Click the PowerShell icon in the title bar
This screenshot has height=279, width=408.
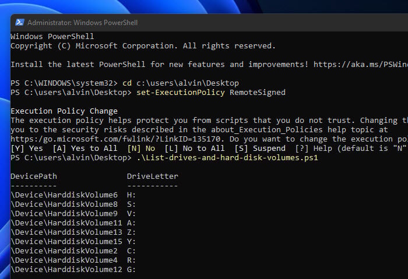pos(20,22)
